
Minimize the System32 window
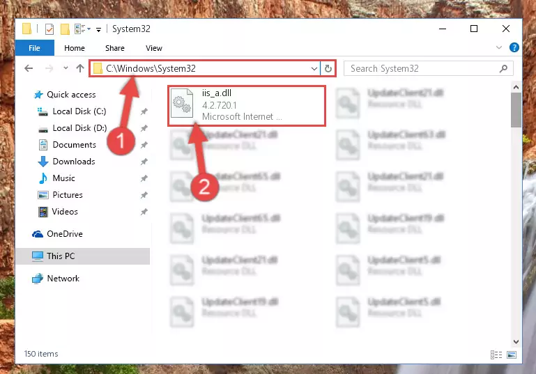point(443,29)
